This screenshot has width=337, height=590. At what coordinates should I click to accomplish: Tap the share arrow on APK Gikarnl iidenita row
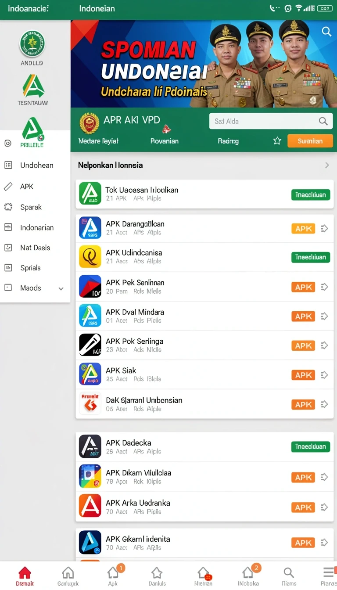click(325, 543)
